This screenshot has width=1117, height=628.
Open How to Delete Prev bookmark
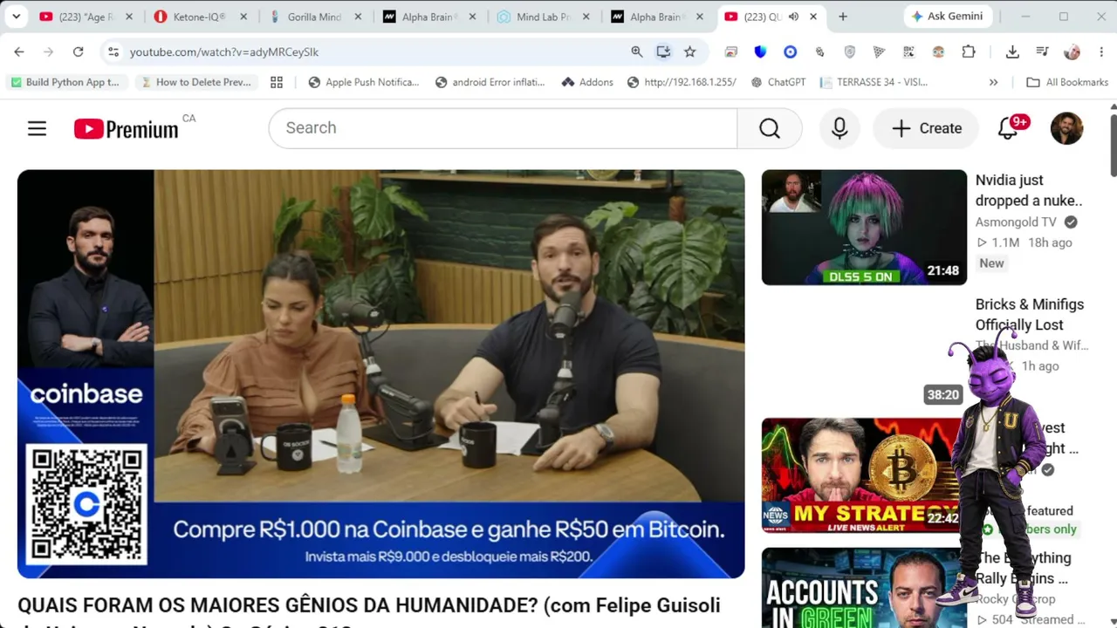196,82
